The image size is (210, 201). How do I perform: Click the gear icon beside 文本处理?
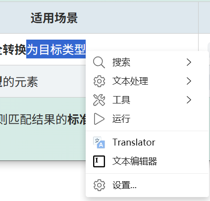(99, 81)
